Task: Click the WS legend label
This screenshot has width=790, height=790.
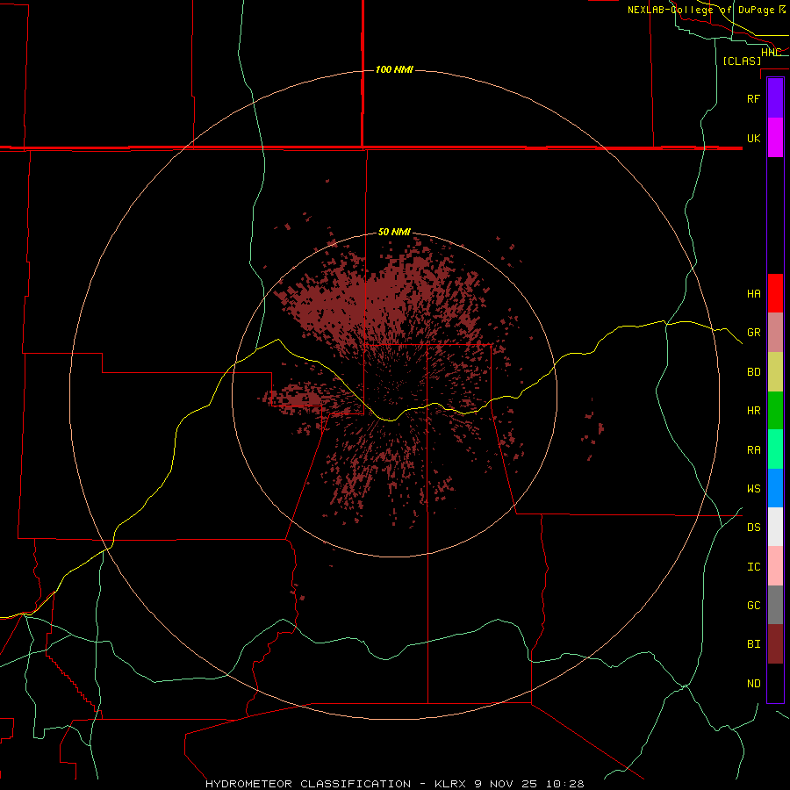Action: point(753,489)
